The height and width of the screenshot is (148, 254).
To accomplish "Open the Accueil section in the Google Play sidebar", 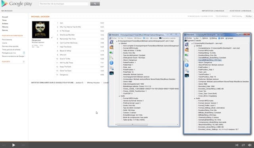I will tap(5, 17).
